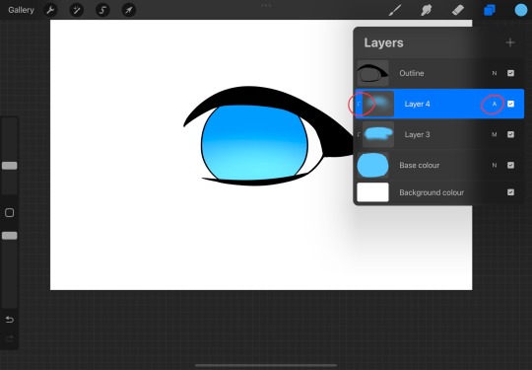This screenshot has width=532, height=370.
Task: Return to Gallery
Action: (21, 10)
